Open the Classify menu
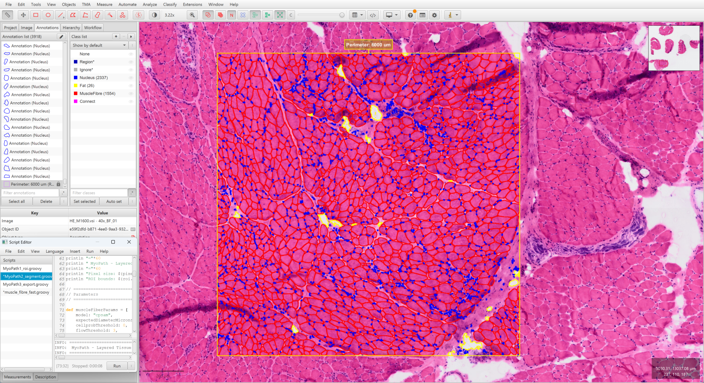This screenshot has height=383, width=704. coord(170,4)
